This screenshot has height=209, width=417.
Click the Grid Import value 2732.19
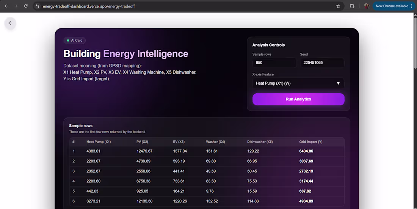click(306, 171)
